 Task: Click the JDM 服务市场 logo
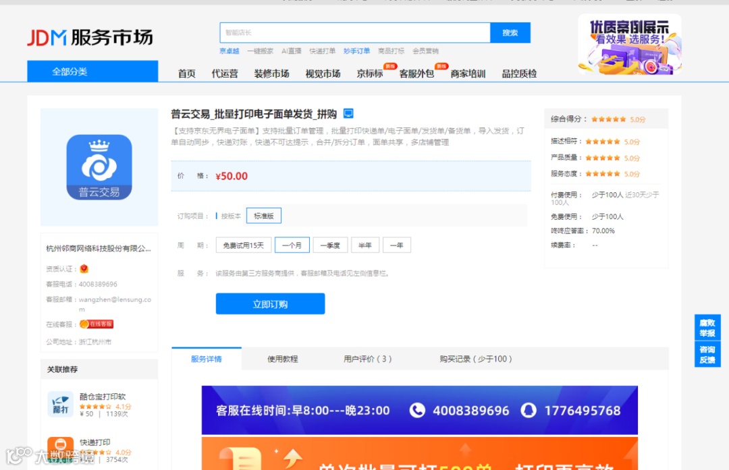pyautogui.click(x=90, y=38)
